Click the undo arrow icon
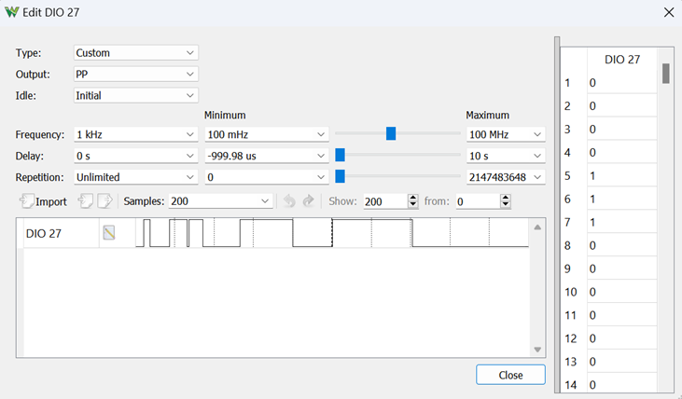 [x=289, y=200]
